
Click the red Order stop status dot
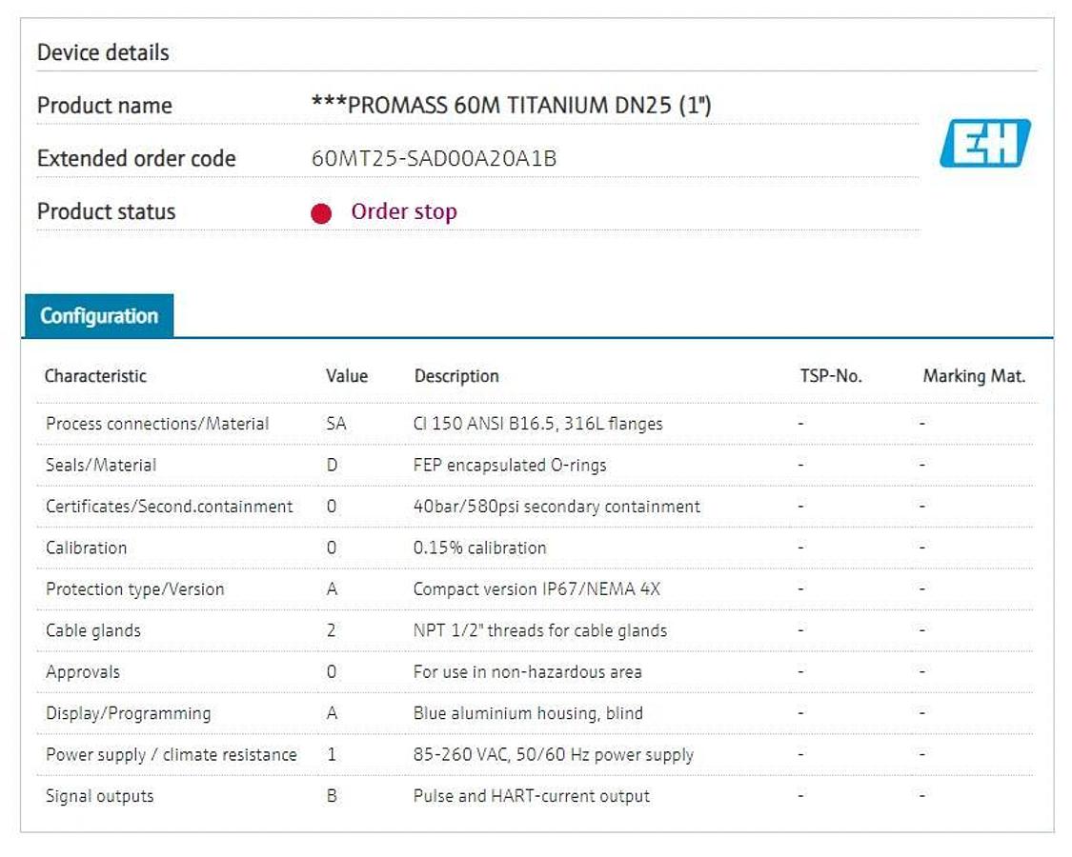click(x=321, y=213)
